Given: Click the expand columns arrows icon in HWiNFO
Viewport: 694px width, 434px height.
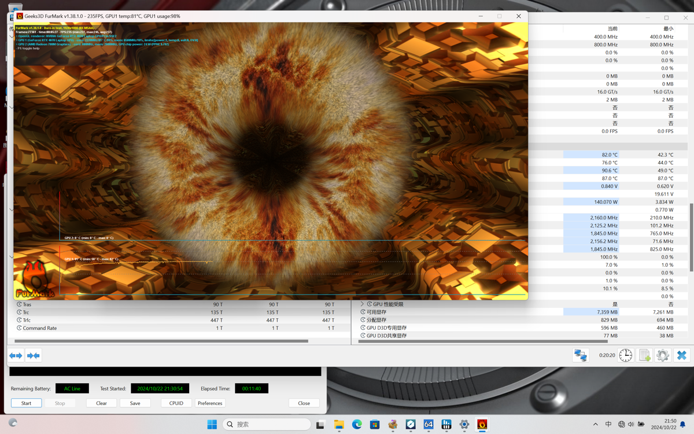Looking at the screenshot, I should click(x=16, y=355).
